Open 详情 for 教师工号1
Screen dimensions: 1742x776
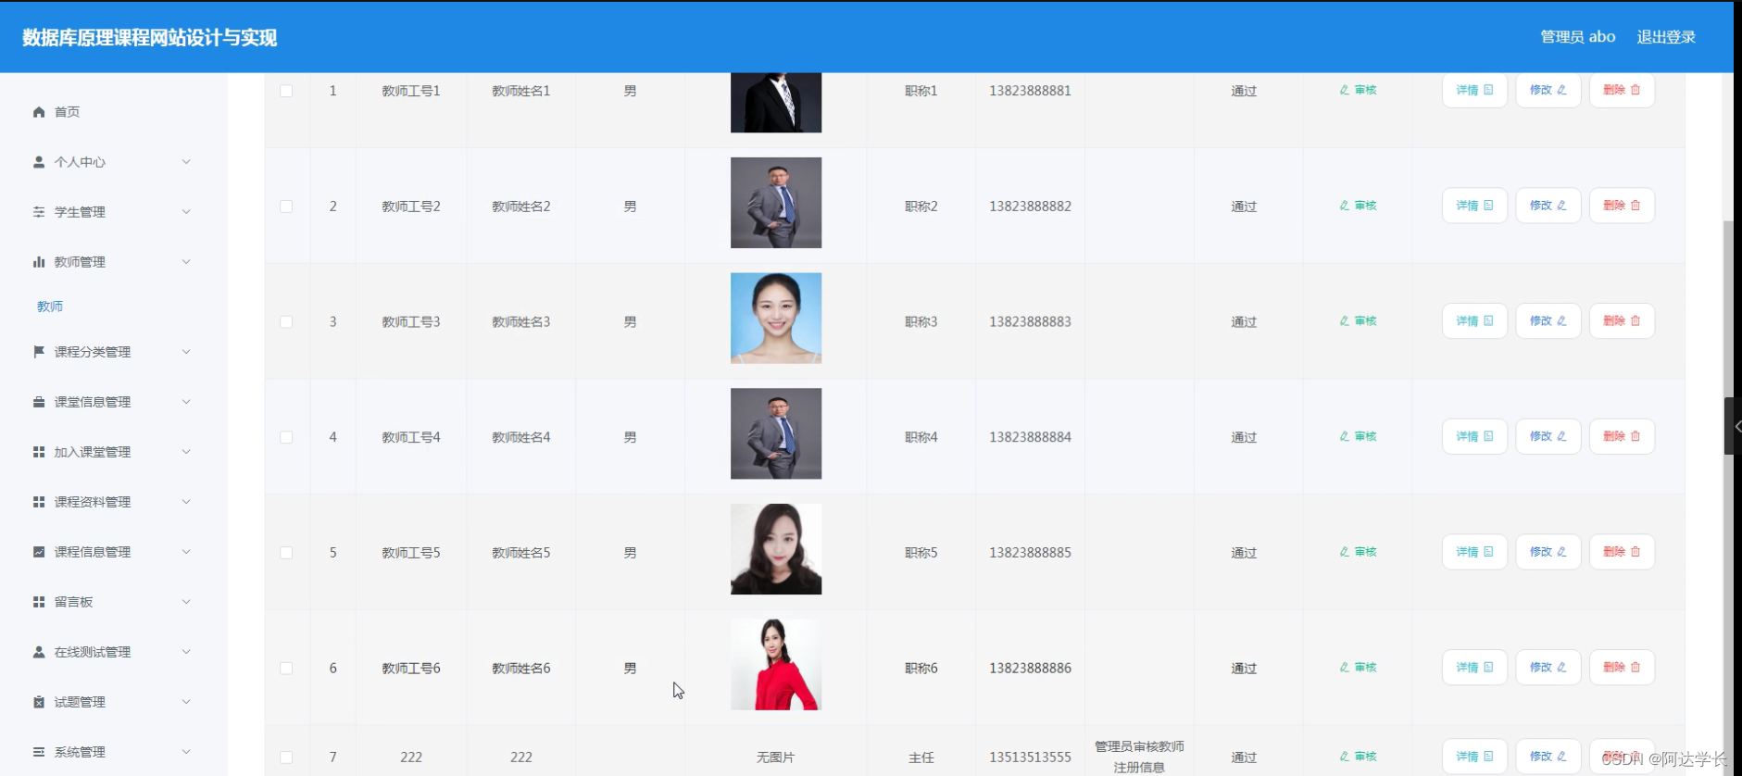tap(1474, 90)
